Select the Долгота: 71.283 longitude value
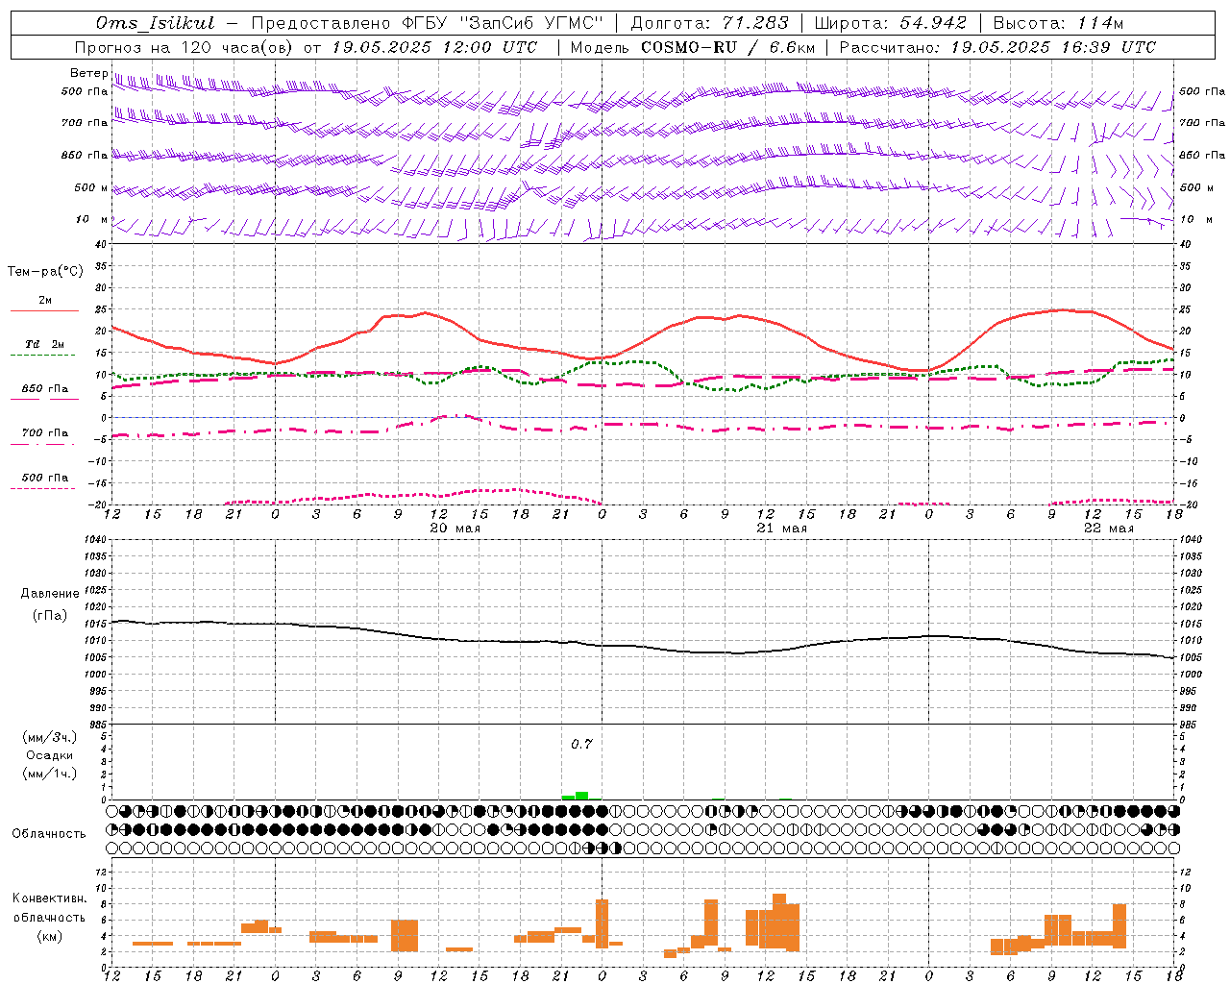 709,23
